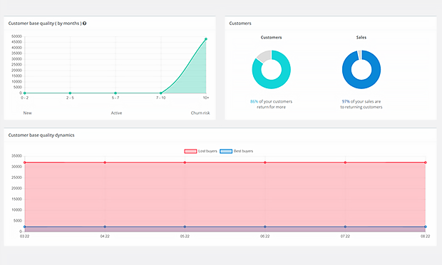Click the Lost buyers point at 03.22

[x=24, y=162]
